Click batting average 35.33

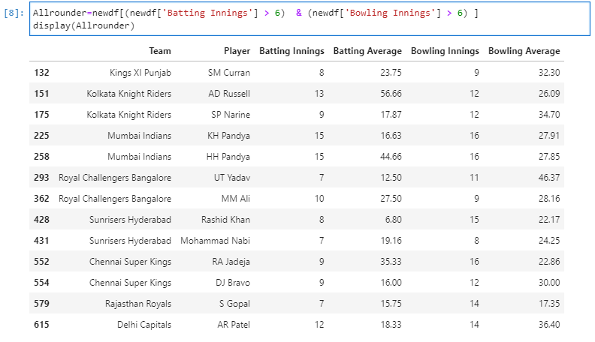click(x=391, y=262)
